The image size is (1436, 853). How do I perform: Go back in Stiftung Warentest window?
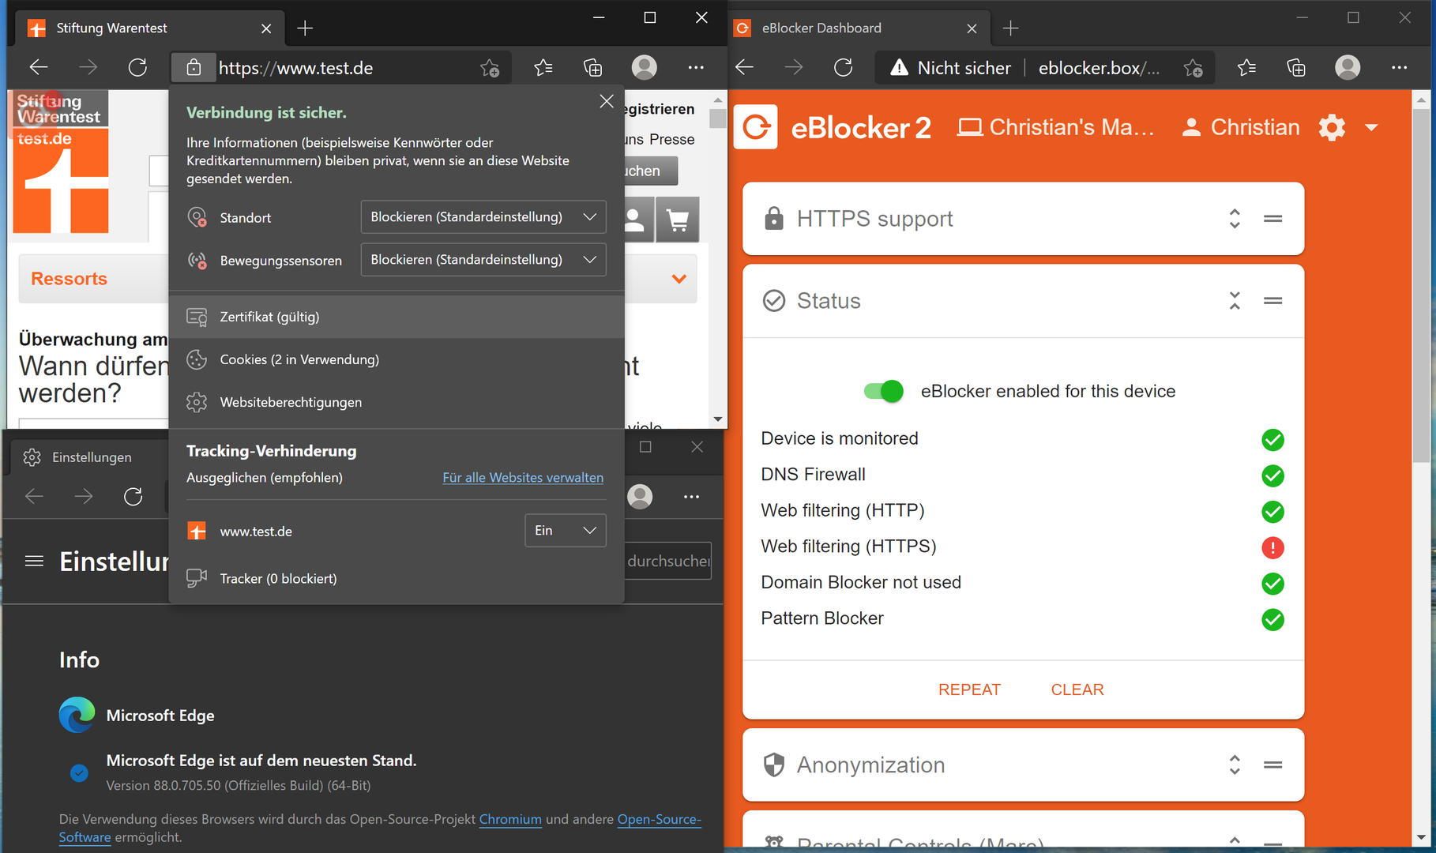[x=39, y=68]
